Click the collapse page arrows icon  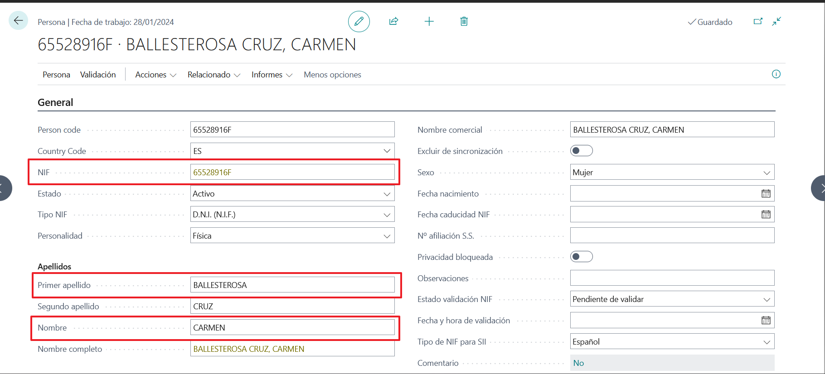coord(776,21)
